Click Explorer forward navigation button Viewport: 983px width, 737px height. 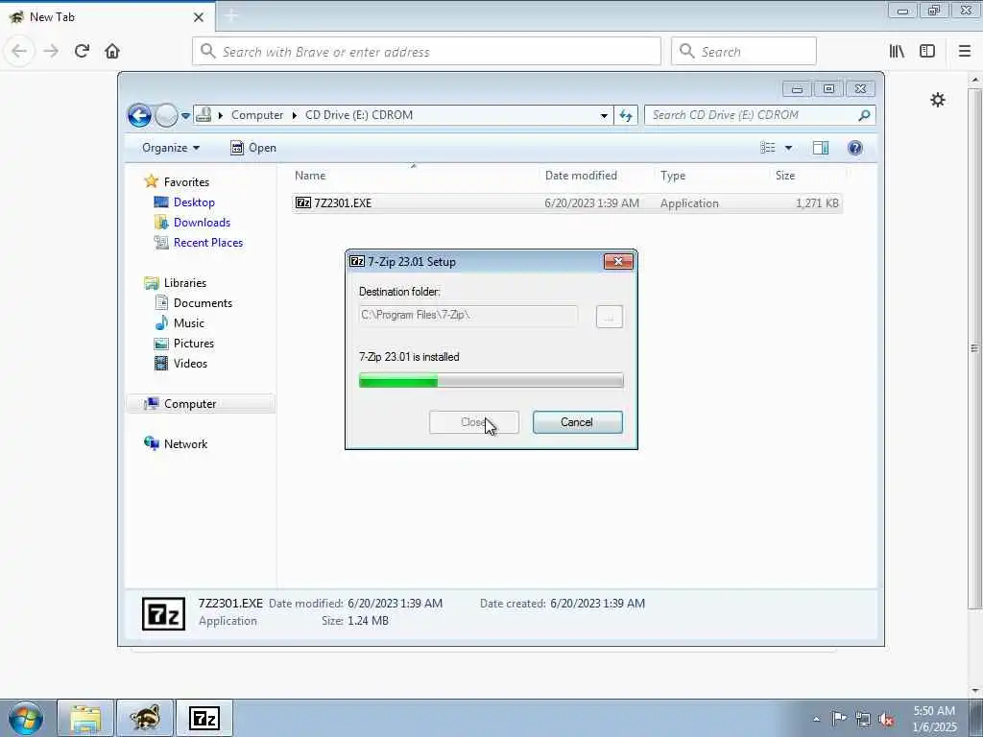pos(166,115)
